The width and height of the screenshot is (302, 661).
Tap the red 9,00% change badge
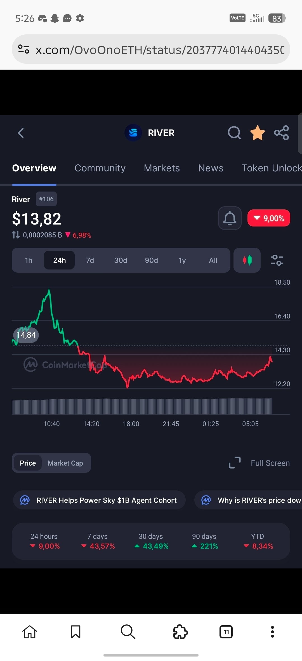pyautogui.click(x=269, y=218)
